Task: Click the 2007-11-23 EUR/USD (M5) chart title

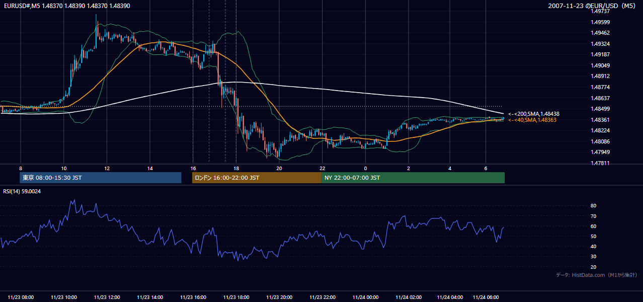Action: pyautogui.click(x=592, y=6)
